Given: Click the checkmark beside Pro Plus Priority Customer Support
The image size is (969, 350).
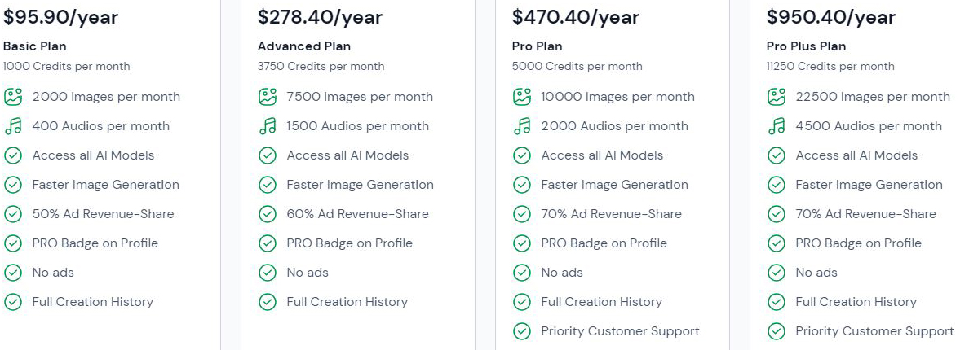Looking at the screenshot, I should coord(777,331).
